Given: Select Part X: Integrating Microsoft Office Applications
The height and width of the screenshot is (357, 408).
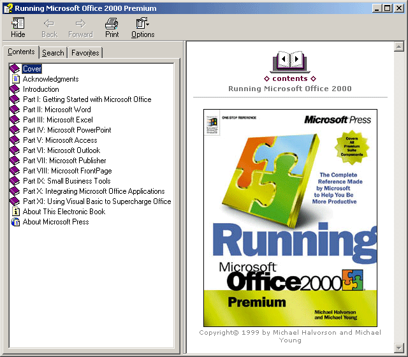Looking at the screenshot, I should coord(94,191).
